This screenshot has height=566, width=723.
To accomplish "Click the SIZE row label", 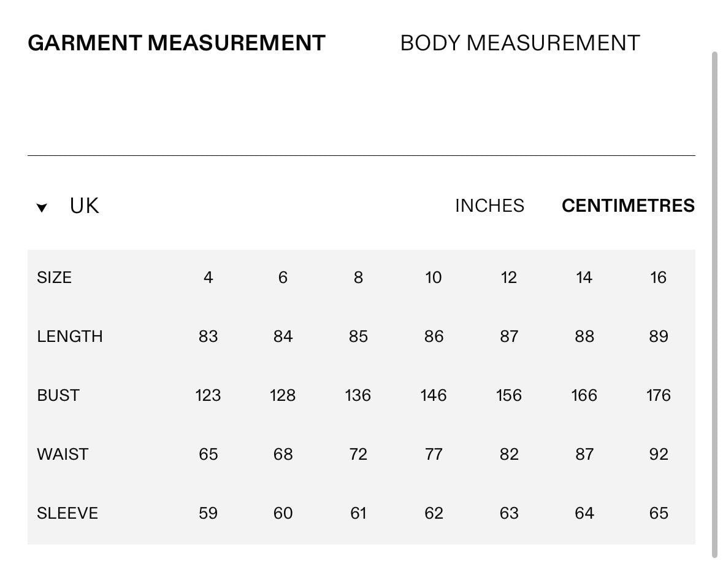I will point(54,277).
